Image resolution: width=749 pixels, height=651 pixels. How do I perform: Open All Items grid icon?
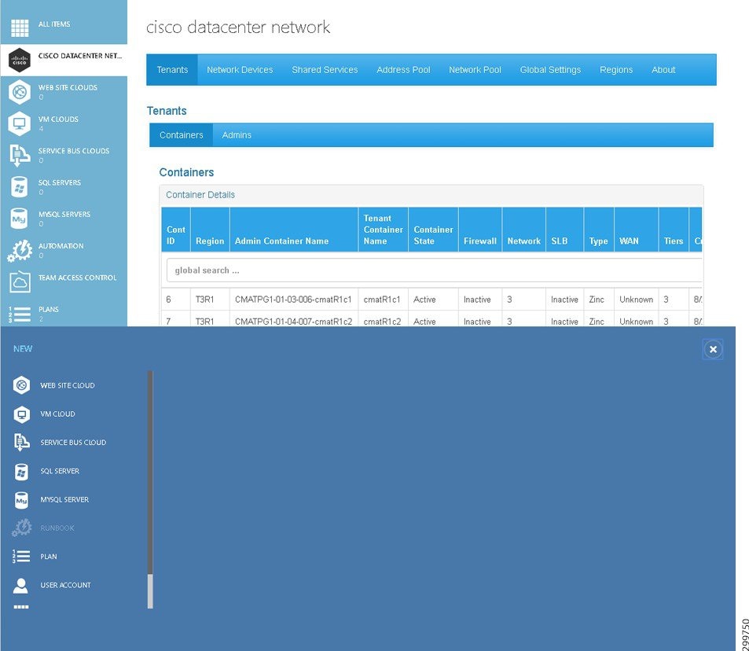[x=20, y=28]
